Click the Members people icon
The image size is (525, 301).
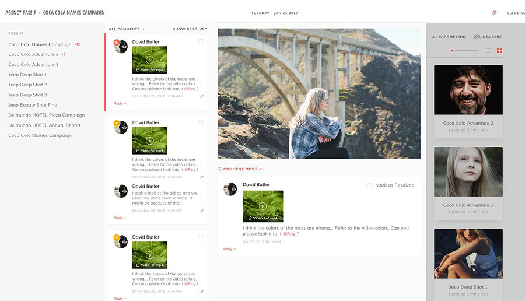[477, 37]
